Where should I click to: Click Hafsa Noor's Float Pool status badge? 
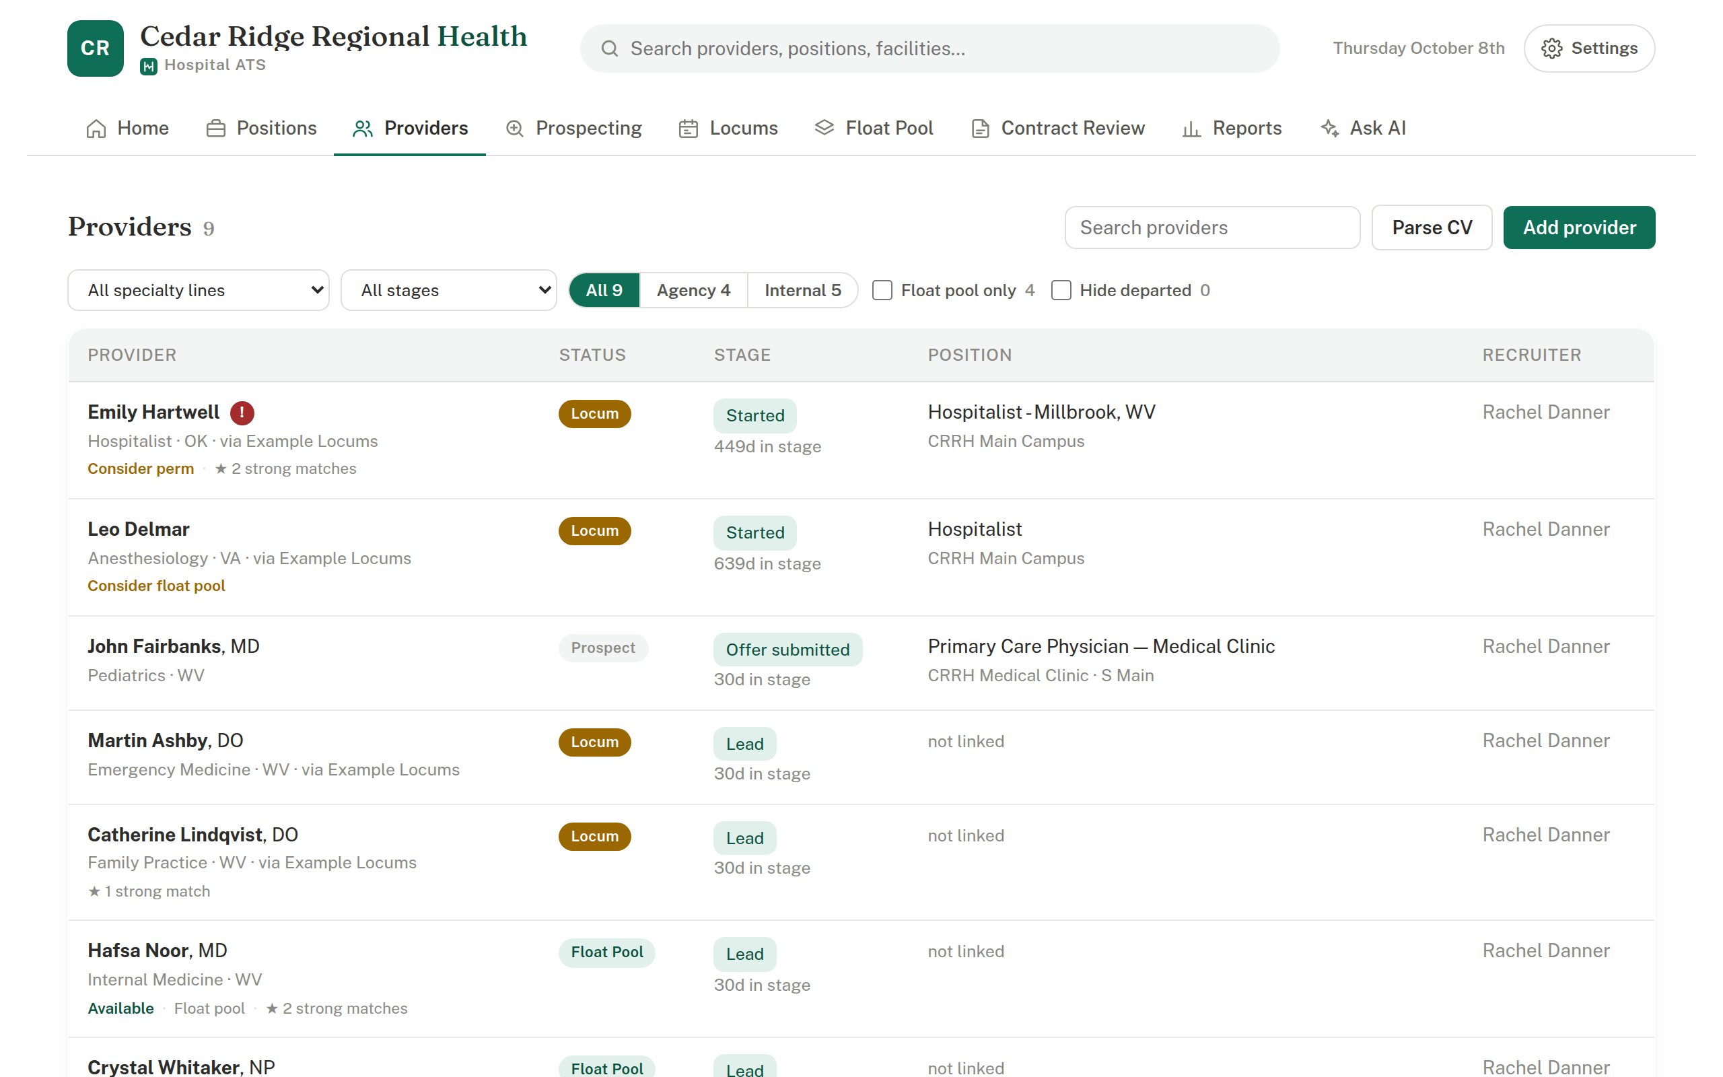pos(606,952)
